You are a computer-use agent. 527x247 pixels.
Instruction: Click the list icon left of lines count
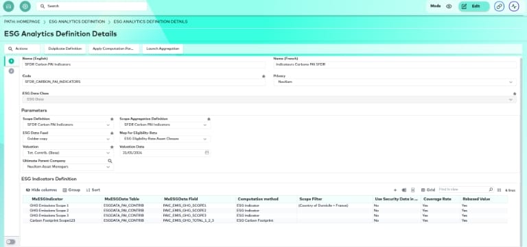(x=499, y=190)
